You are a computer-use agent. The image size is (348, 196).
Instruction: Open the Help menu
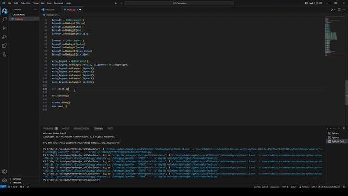(68, 3)
